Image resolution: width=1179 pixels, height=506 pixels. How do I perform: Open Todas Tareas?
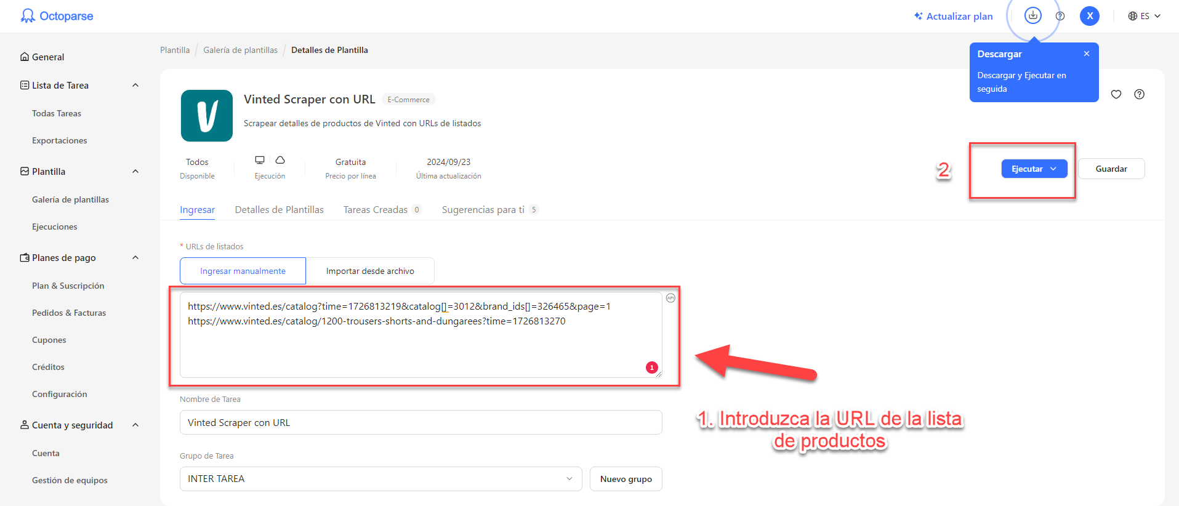[x=57, y=113]
